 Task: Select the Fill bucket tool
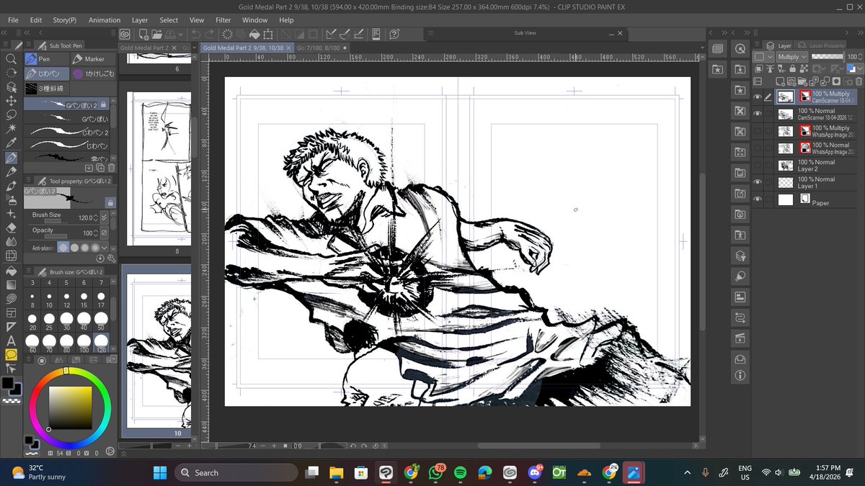click(x=11, y=271)
